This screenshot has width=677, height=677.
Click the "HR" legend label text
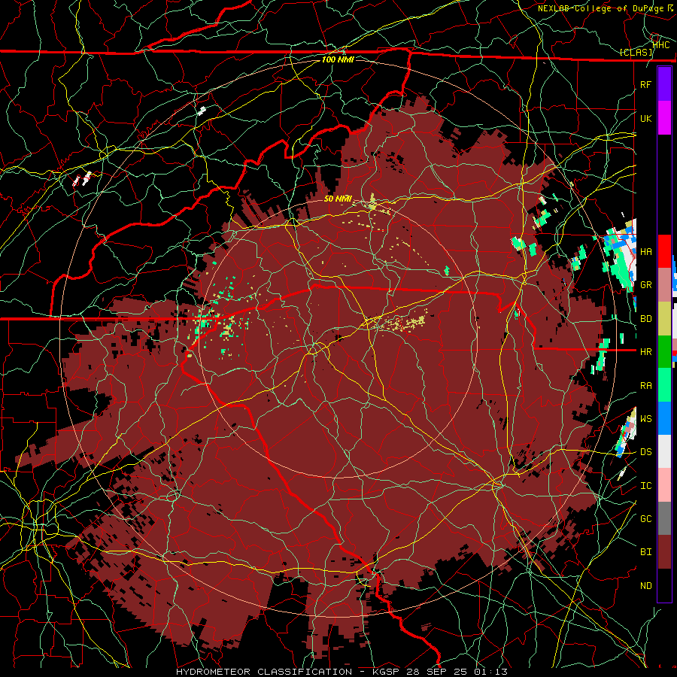pos(646,352)
